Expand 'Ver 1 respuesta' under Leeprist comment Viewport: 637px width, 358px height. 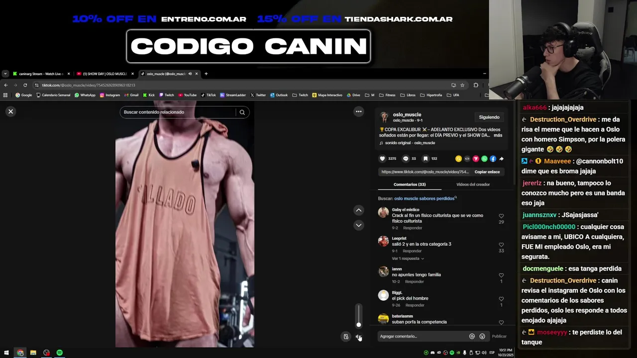[x=408, y=259]
